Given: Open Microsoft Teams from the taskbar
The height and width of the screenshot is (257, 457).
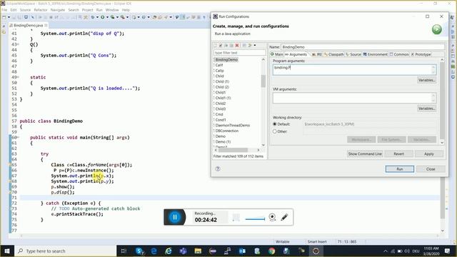Looking at the screenshot, I should click(184, 251).
